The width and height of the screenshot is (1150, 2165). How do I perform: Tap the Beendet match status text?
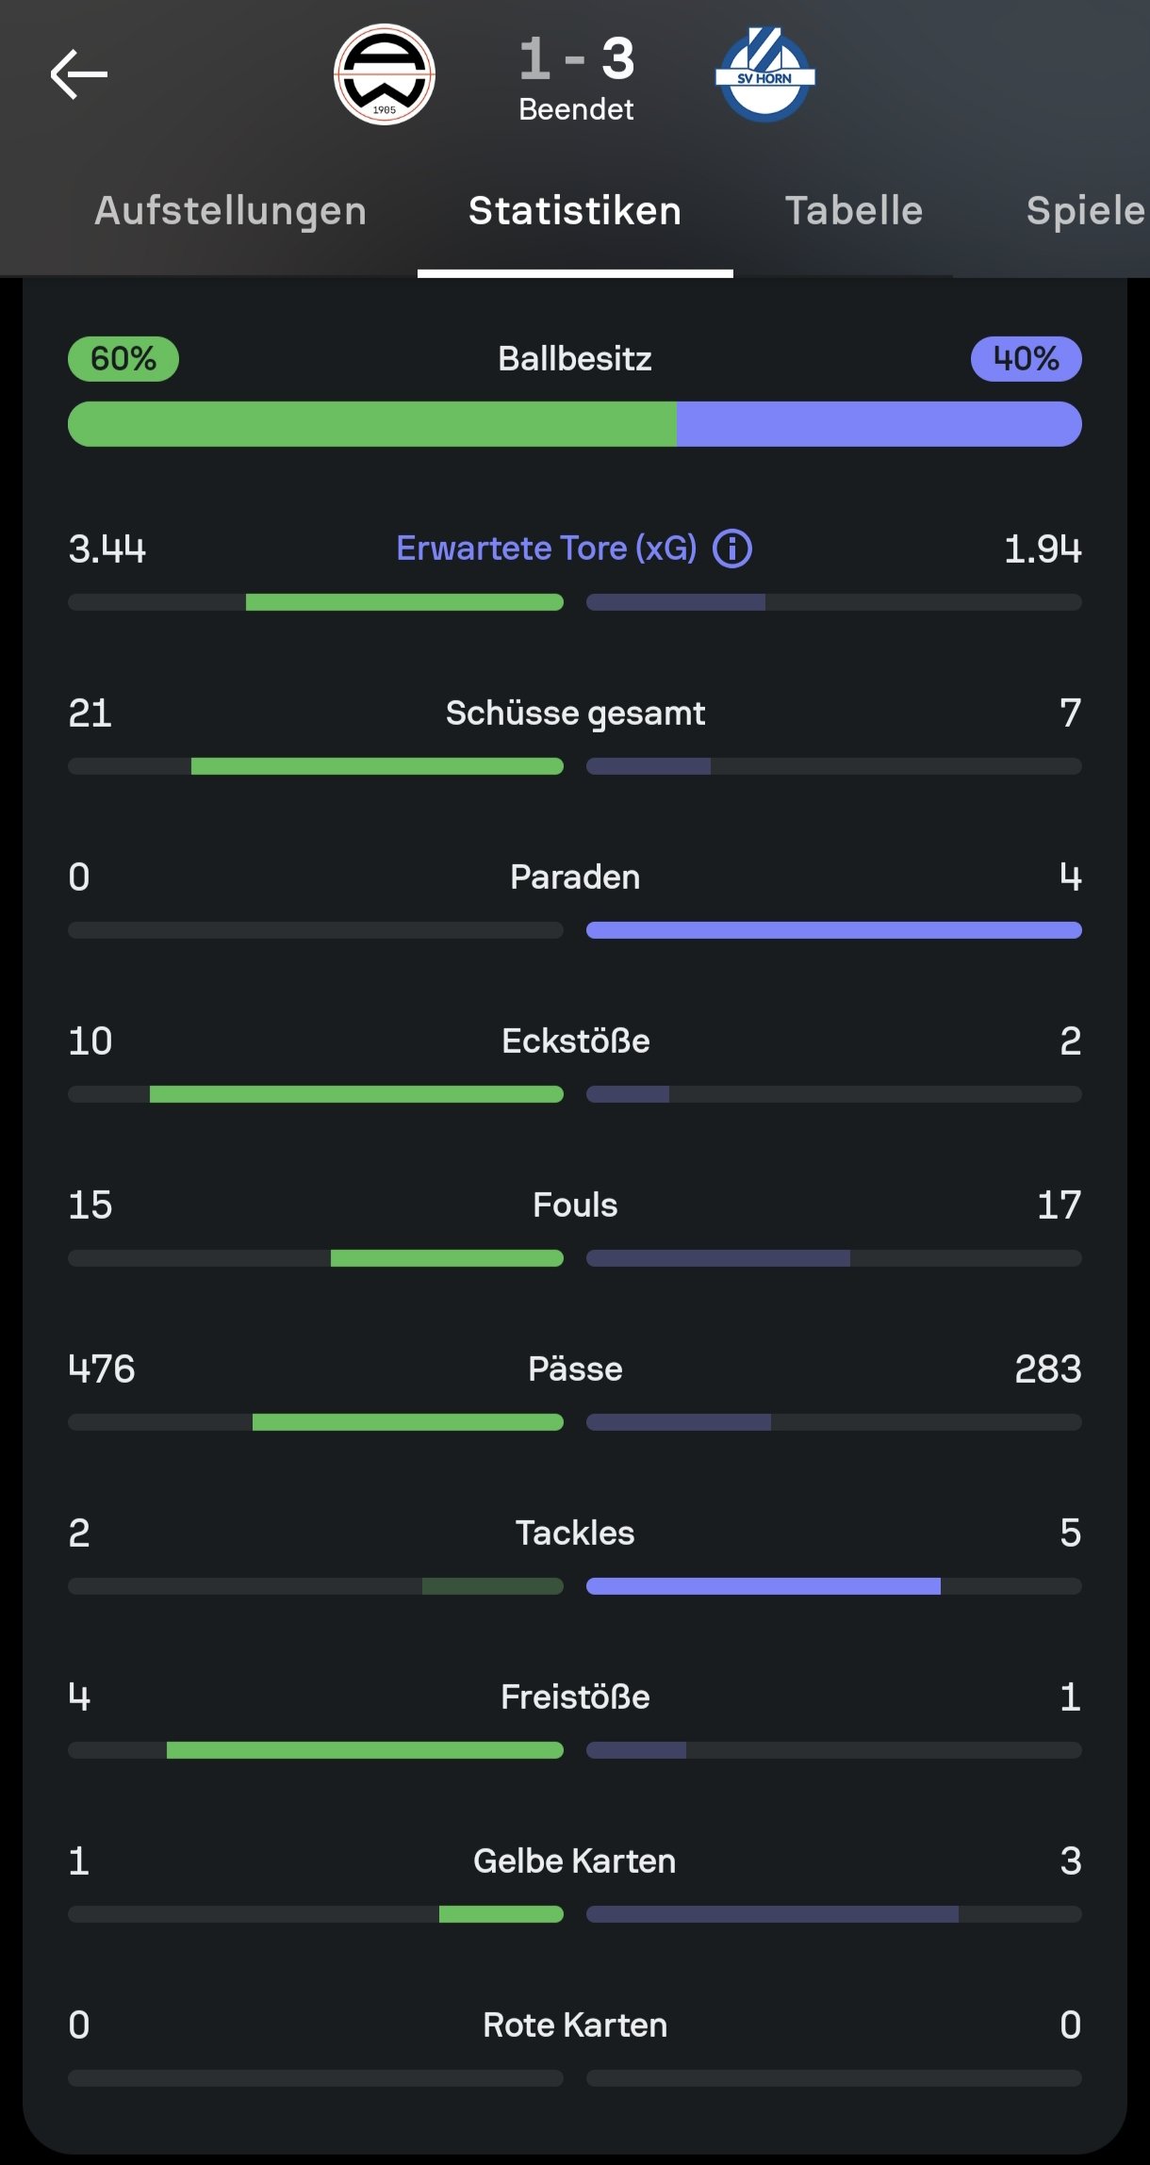tap(576, 110)
